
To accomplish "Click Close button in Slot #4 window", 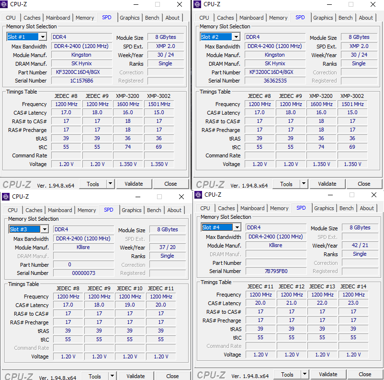I will point(365,374).
